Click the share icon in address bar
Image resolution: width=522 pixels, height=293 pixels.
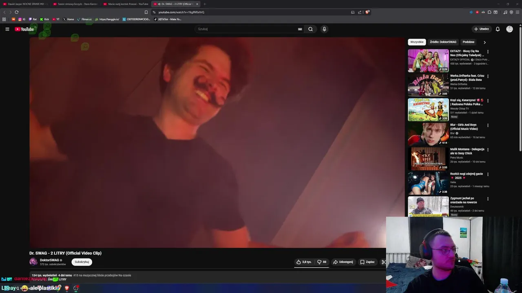[x=360, y=12]
